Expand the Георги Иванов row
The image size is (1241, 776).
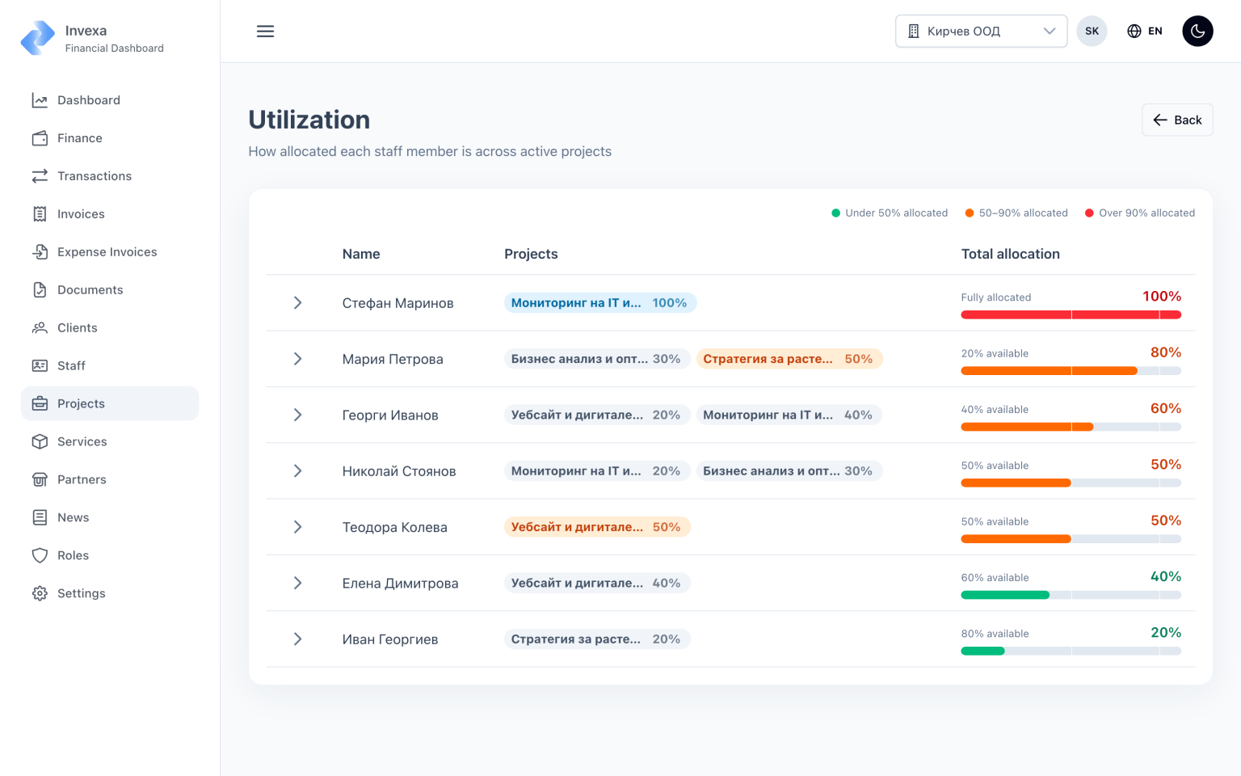pos(297,415)
